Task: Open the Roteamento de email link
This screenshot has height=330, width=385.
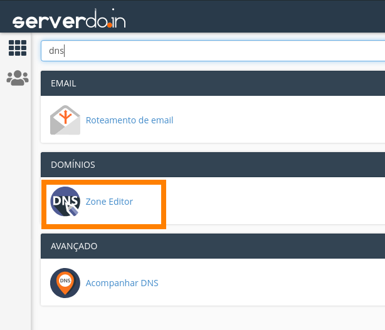Action: coord(129,120)
